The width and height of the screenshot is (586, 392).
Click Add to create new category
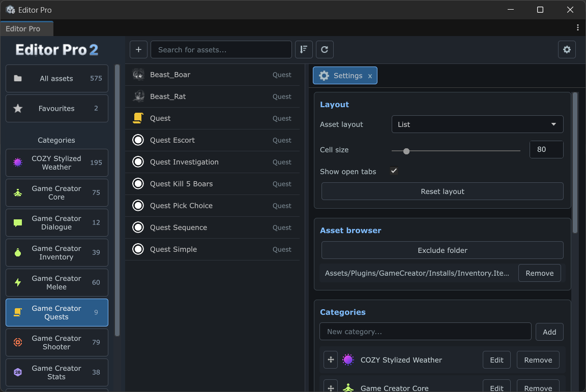[549, 332]
